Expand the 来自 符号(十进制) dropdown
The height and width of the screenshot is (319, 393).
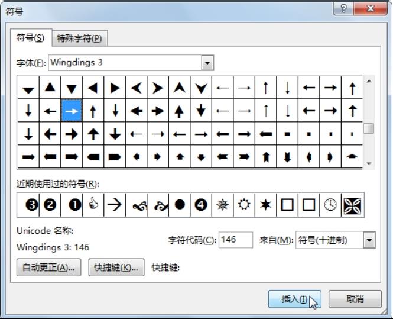point(369,240)
